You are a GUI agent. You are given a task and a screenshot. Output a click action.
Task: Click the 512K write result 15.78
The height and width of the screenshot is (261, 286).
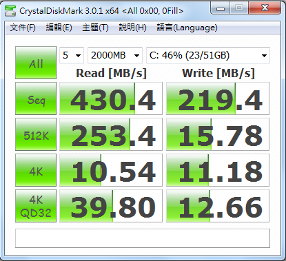[218, 134]
